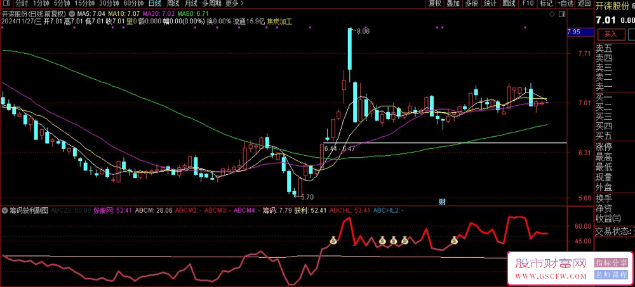Switch to the 周线 weekly chart
This screenshot has width=635, height=287.
[x=173, y=4]
